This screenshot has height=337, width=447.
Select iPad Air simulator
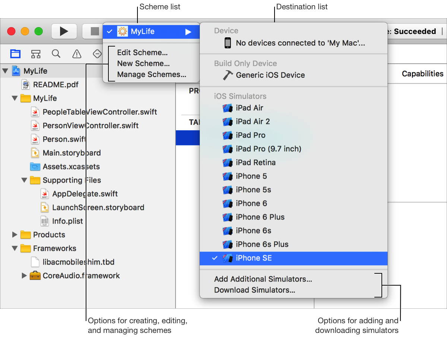(294, 108)
